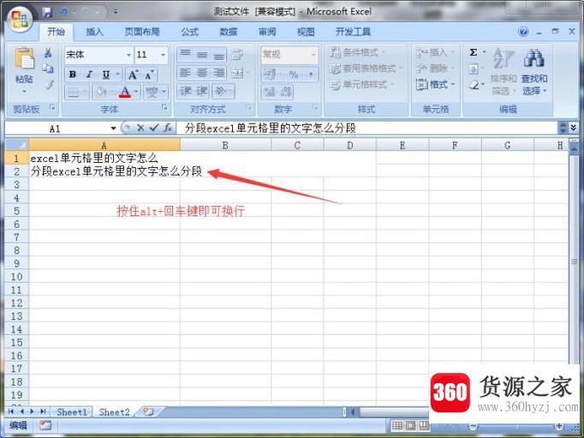
Task: Switch to 页面布局 ribbon tab
Action: coord(142,32)
